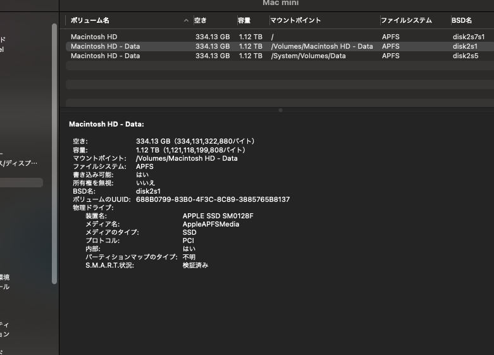Screen dimensions: 494x355
Task: Click the disk2s7s1 BSD name cell
Action: [x=469, y=37]
